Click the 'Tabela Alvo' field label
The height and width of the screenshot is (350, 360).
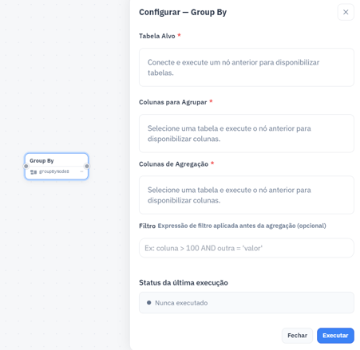coord(157,36)
